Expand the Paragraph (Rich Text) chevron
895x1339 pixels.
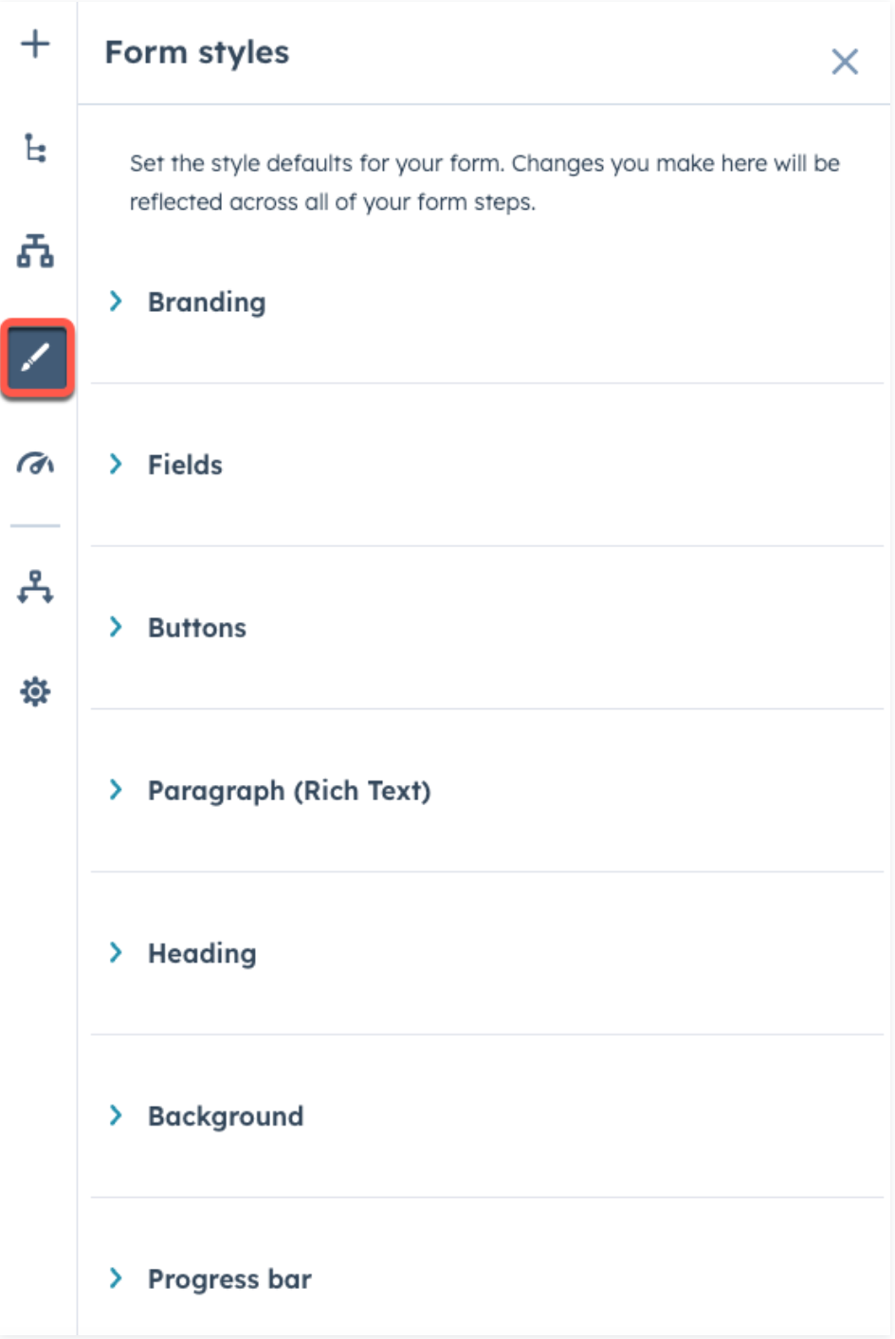click(x=116, y=790)
